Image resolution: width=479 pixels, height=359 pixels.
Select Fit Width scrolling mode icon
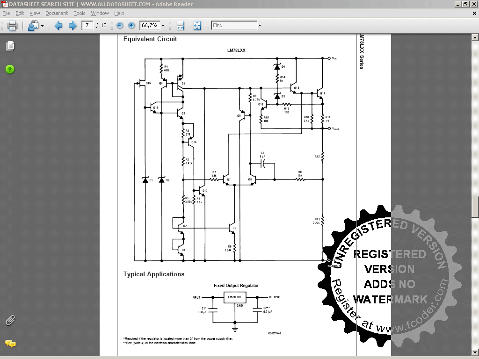(180, 26)
